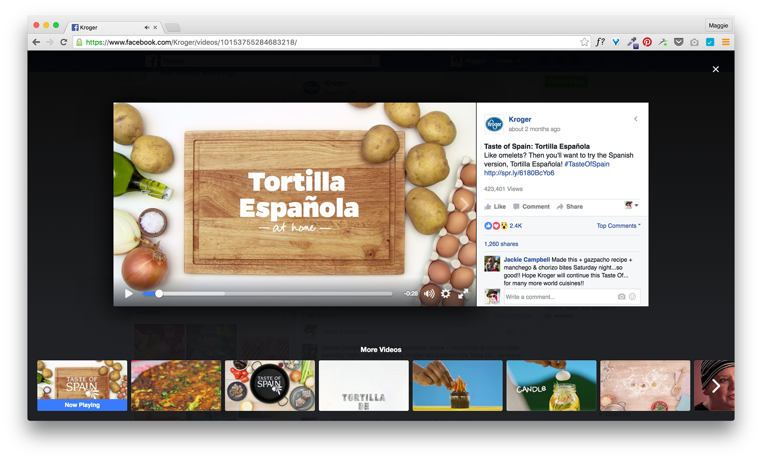Go back in browser history
762x460 pixels.
[36, 42]
